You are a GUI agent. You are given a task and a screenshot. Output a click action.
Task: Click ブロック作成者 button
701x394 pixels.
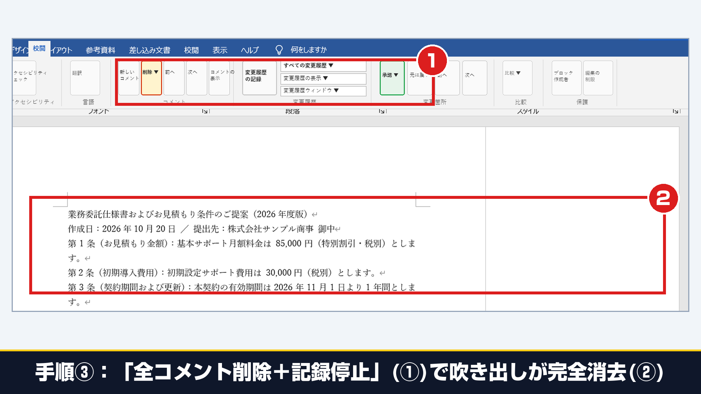pos(566,78)
